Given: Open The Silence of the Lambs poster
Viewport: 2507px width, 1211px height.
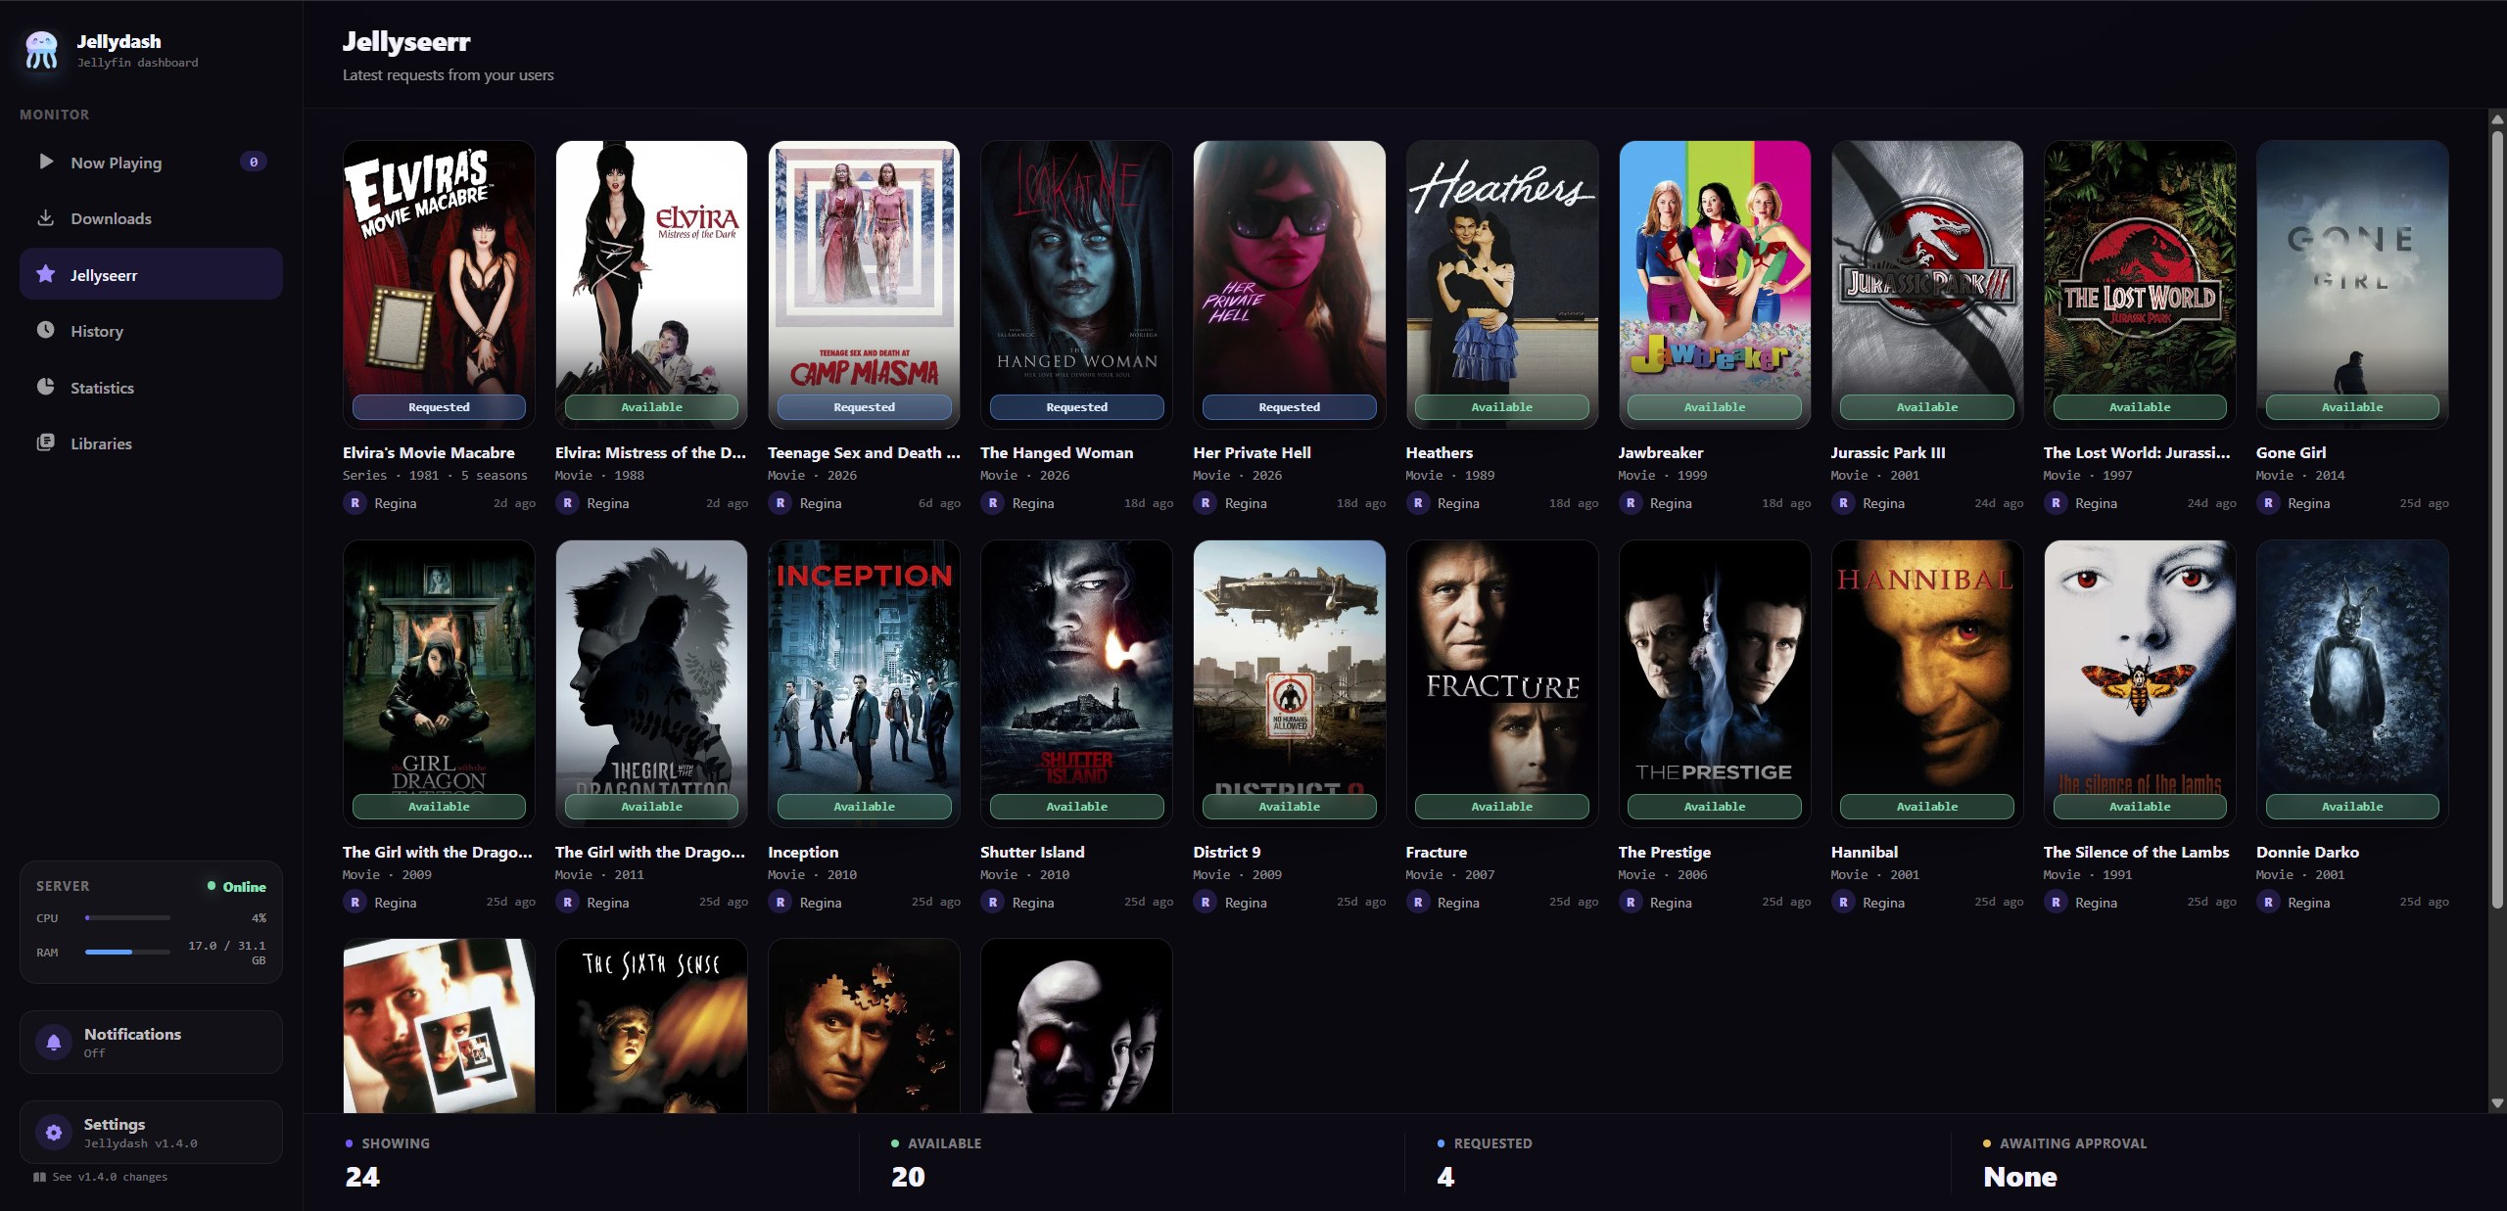Looking at the screenshot, I should coord(2140,683).
